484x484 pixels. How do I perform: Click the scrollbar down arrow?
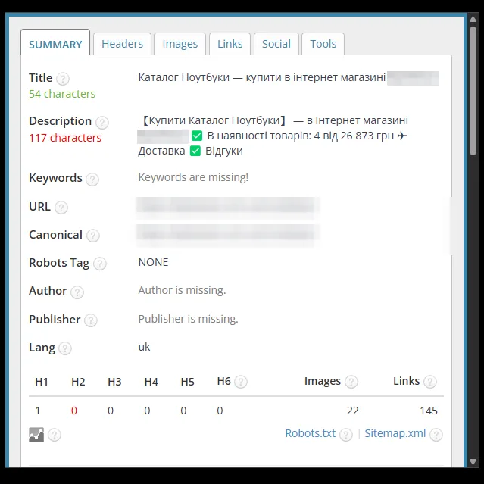[473, 462]
